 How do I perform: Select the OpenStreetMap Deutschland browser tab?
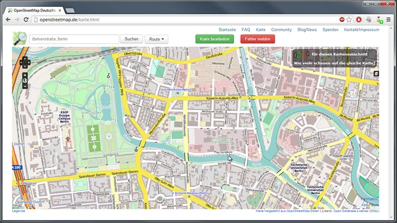35,10
